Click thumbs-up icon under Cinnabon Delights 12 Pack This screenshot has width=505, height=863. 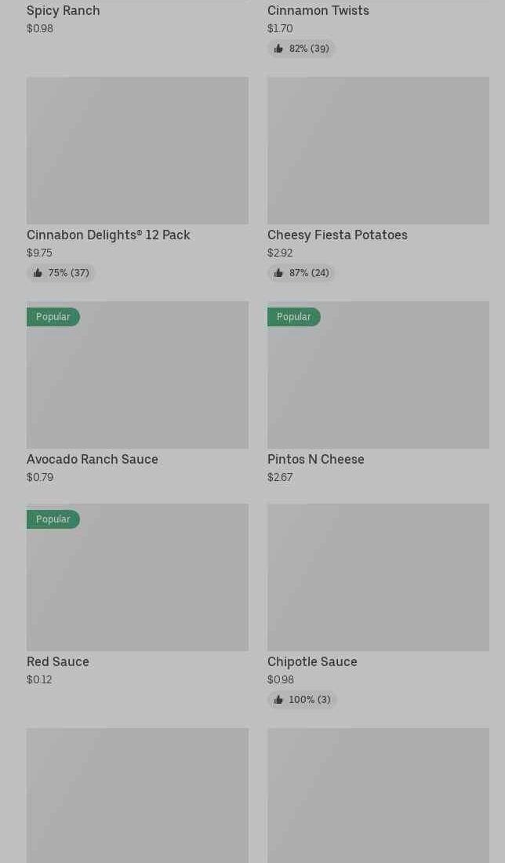pyautogui.click(x=38, y=273)
